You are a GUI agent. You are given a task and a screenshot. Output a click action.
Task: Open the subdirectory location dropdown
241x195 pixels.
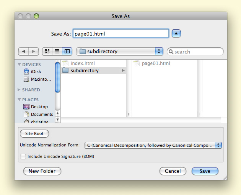[120, 51]
